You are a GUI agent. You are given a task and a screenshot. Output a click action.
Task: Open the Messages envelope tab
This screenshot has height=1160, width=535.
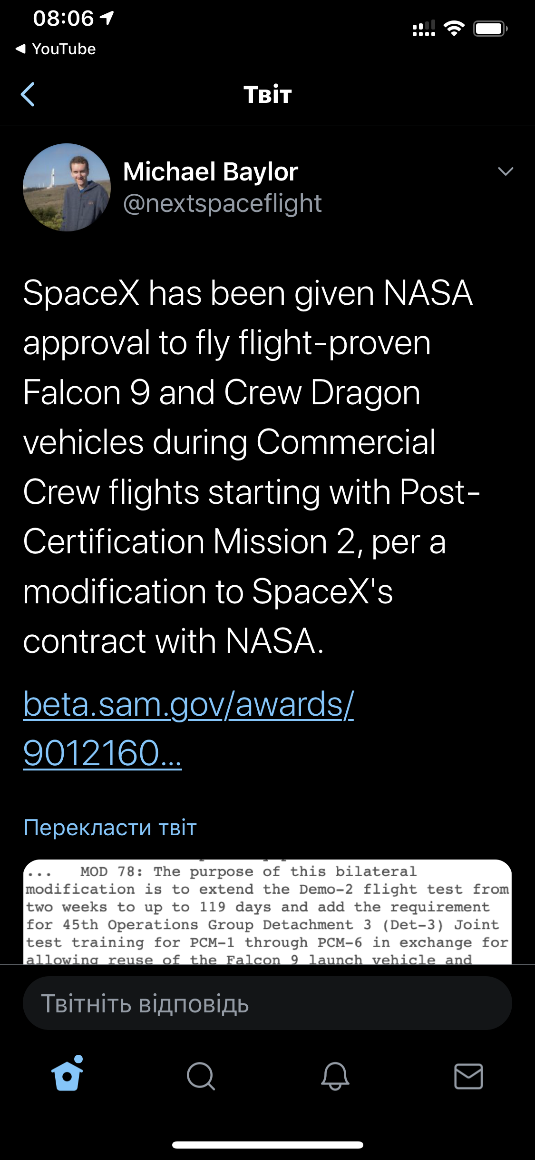coord(468,1076)
